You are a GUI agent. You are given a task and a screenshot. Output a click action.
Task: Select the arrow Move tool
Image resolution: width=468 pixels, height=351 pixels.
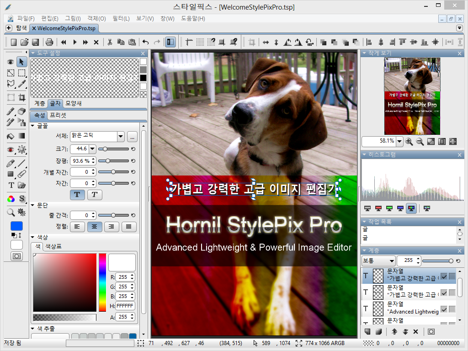pos(21,62)
